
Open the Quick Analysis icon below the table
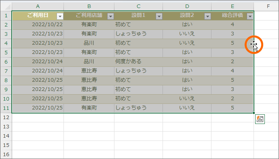[x=260, y=119]
